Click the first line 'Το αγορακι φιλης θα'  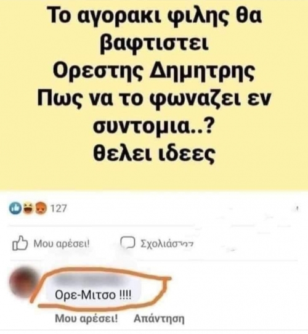[x=155, y=18]
